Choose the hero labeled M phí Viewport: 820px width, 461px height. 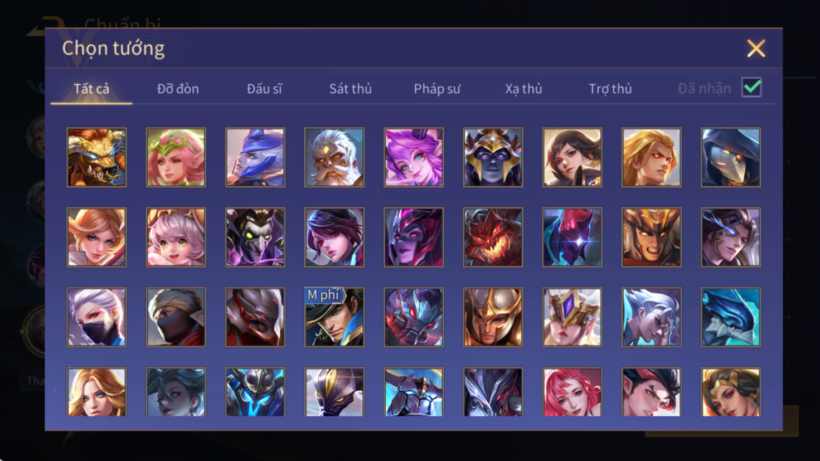334,317
